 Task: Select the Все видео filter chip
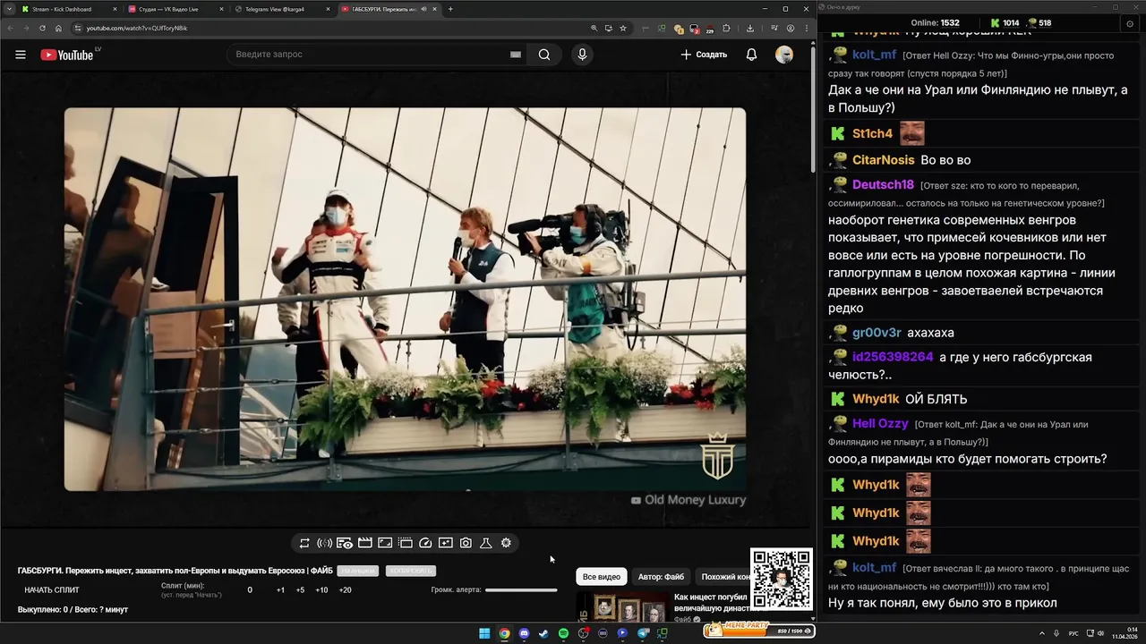(602, 577)
